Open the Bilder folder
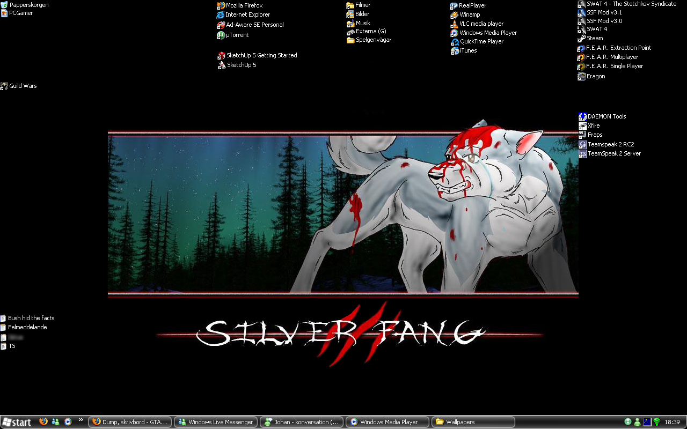The height and width of the screenshot is (429, 687). point(358,14)
